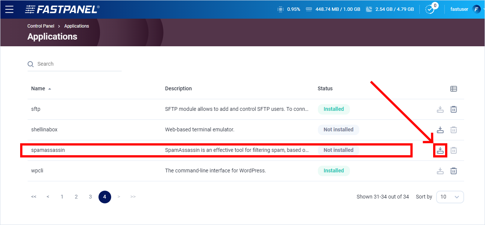The height and width of the screenshot is (225, 485).
Task: Install icon in sftp row
Action: [440, 109]
